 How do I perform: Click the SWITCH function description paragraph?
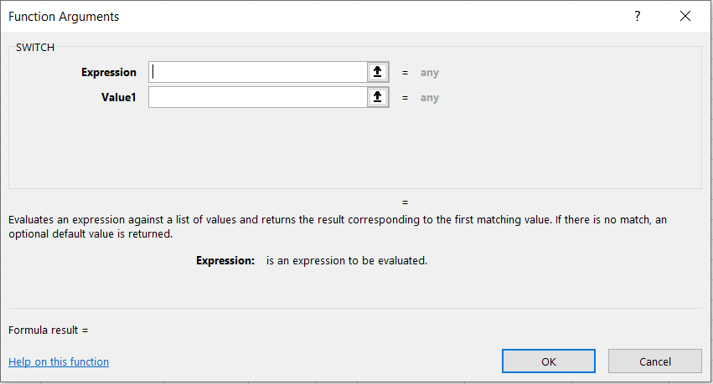click(x=335, y=227)
